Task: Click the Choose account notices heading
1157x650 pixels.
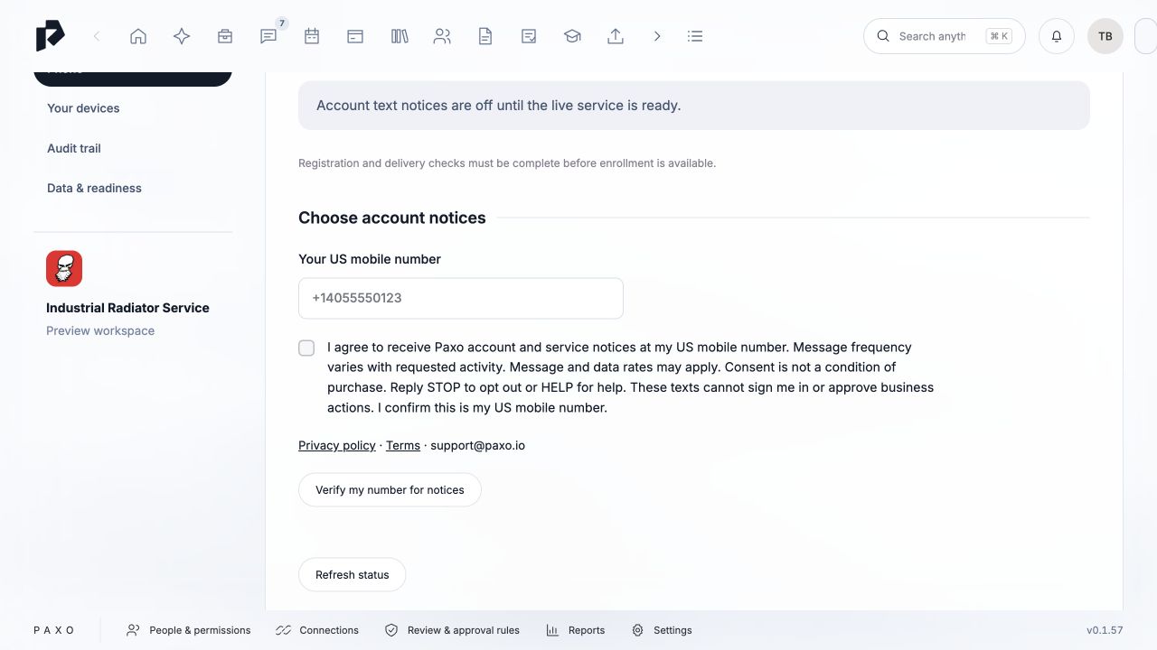Action: [392, 218]
